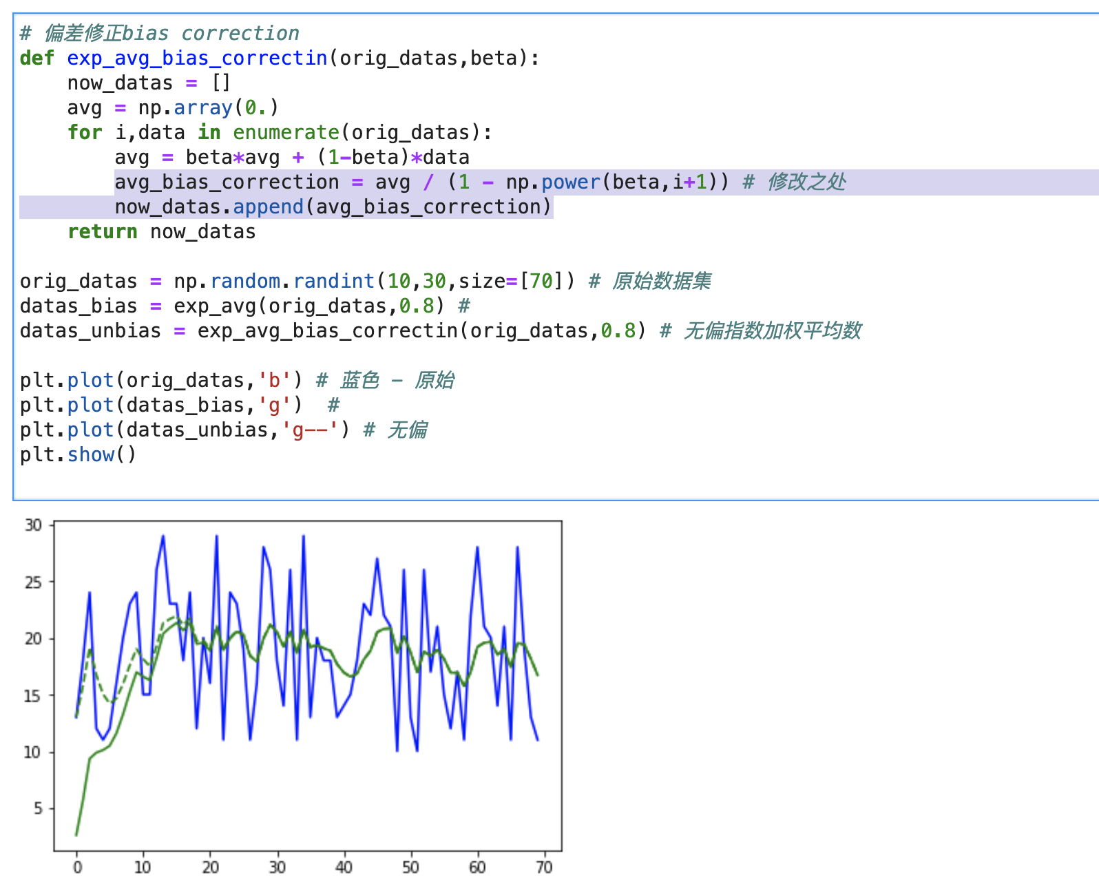Click the "plt.plot(datas_unbias,'g--')" call
Screen dimensions: 1099x884
pyautogui.click(x=185, y=430)
